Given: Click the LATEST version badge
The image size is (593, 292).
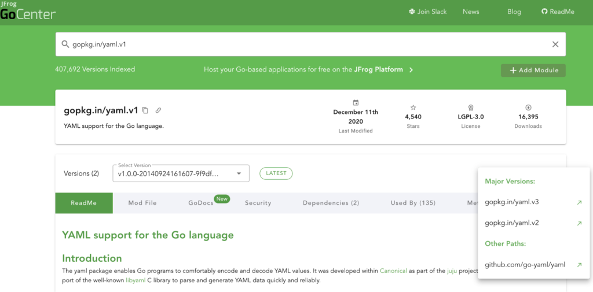Looking at the screenshot, I should (x=276, y=173).
